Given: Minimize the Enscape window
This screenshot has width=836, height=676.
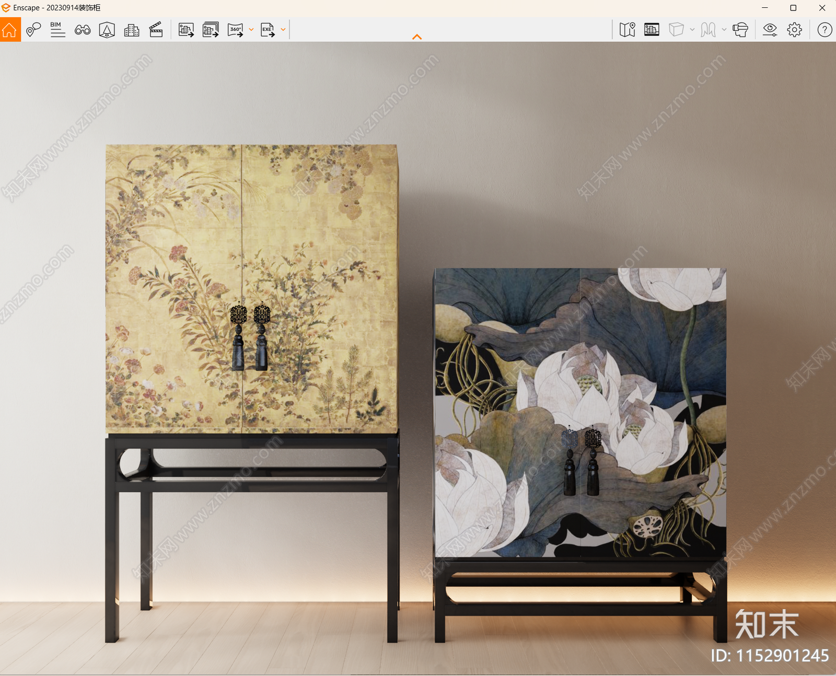Looking at the screenshot, I should point(765,8).
